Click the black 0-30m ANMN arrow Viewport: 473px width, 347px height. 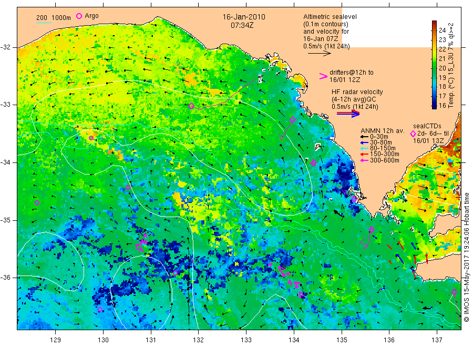[364, 137]
